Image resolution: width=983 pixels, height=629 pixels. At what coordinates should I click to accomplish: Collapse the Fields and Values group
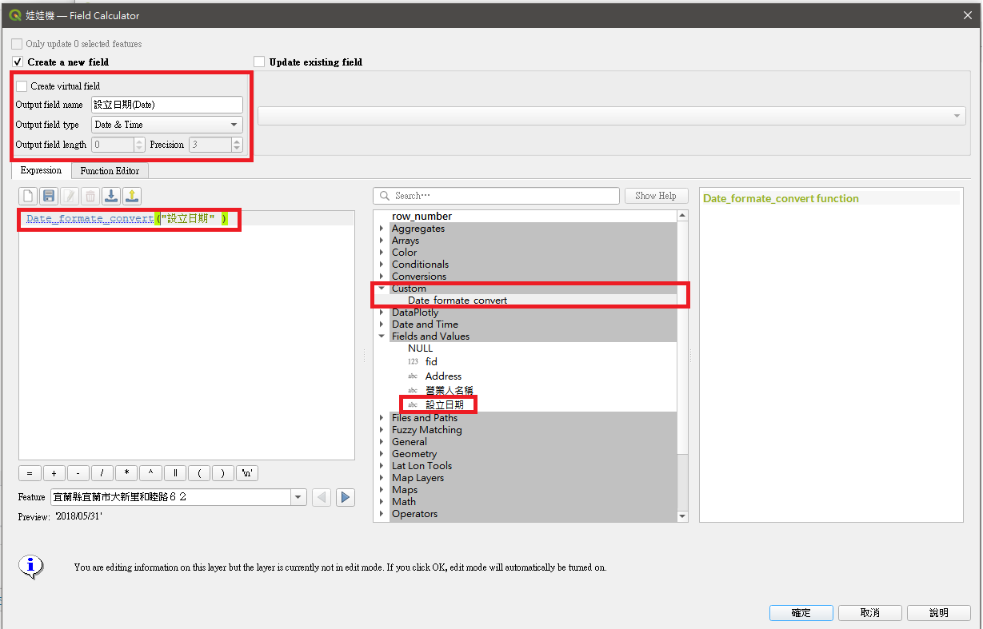pyautogui.click(x=381, y=336)
